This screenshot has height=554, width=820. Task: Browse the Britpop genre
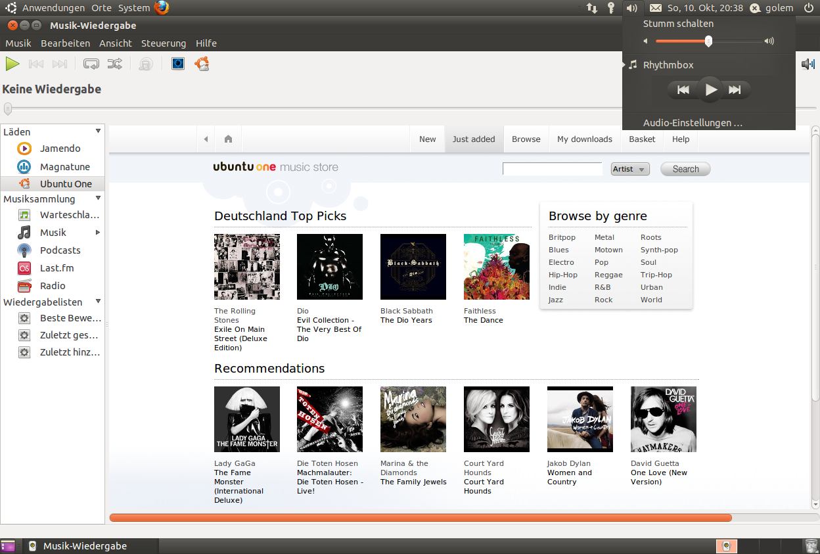point(562,237)
